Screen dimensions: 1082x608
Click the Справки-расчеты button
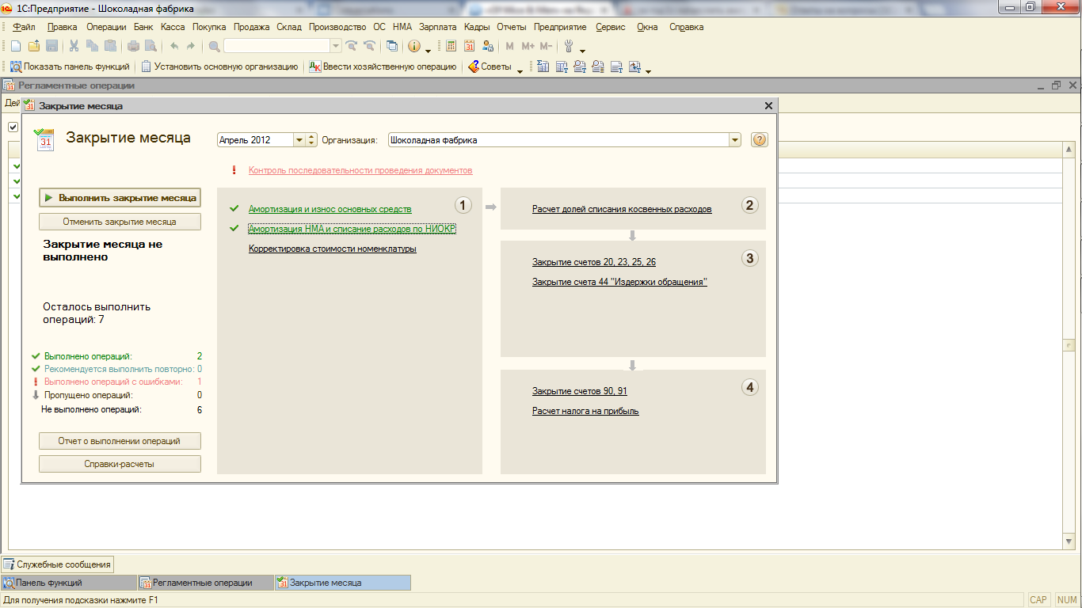click(120, 464)
